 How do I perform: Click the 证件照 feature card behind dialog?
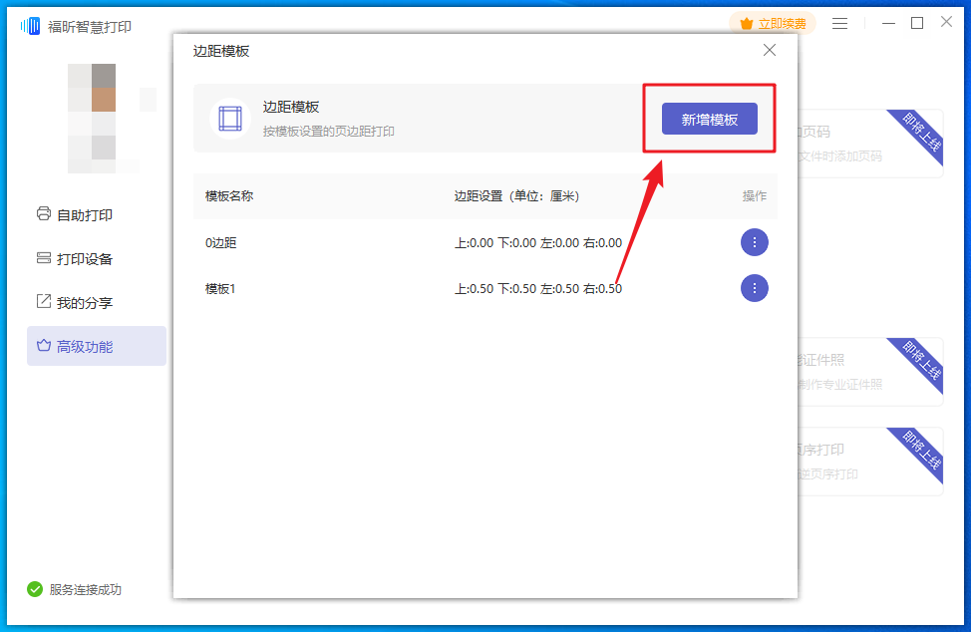point(869,372)
